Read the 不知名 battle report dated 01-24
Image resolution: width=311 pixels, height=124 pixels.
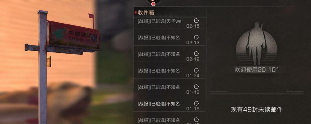[169, 70]
